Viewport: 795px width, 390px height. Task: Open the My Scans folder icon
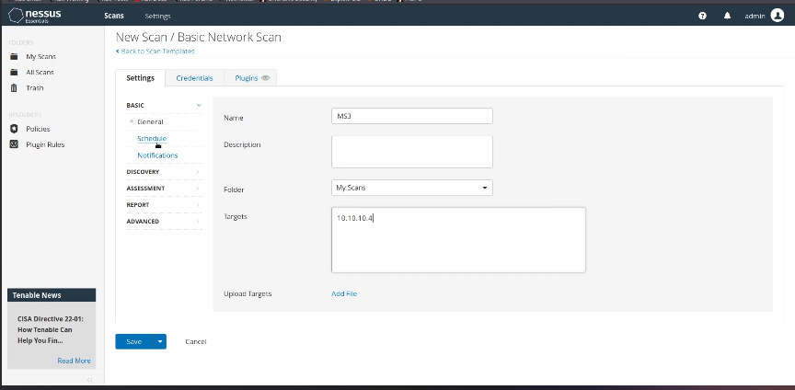point(14,57)
